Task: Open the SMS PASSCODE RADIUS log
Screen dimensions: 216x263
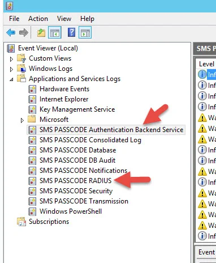Action: click(76, 181)
